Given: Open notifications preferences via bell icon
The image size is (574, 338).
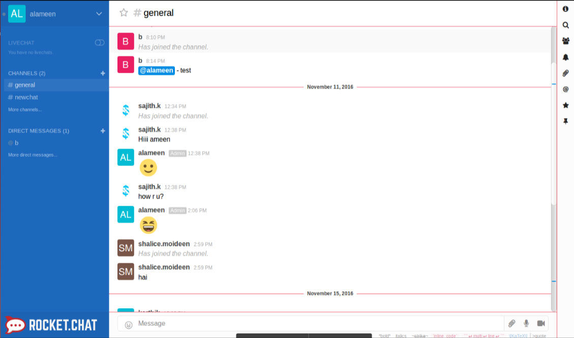Looking at the screenshot, I should [565, 57].
